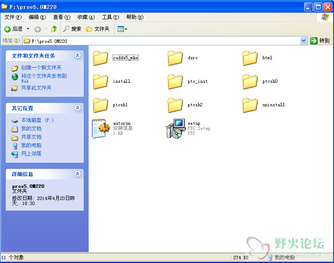Viewport: 334px width, 263px height.
Task: Select the ptcsh1 folder icon
Action: click(x=100, y=105)
